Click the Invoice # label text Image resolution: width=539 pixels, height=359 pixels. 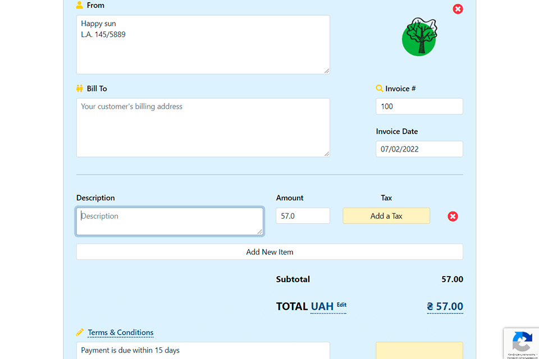click(400, 89)
